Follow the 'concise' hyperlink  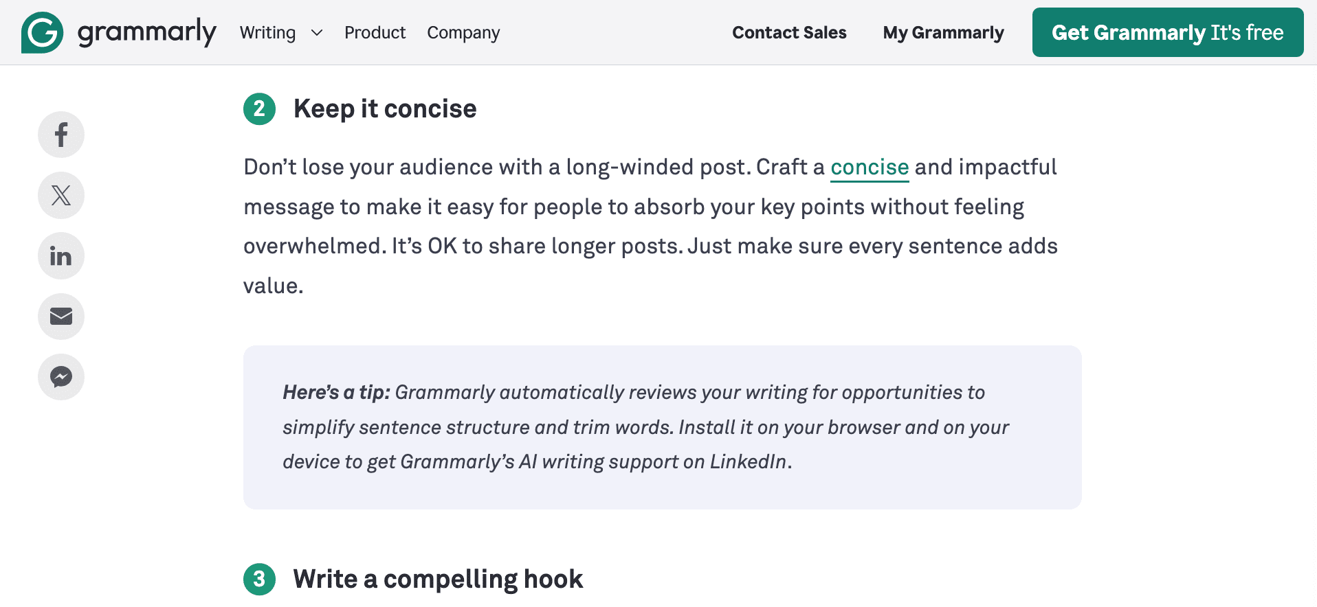[x=870, y=168]
